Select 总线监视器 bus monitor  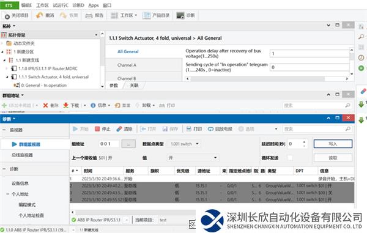[22, 155]
